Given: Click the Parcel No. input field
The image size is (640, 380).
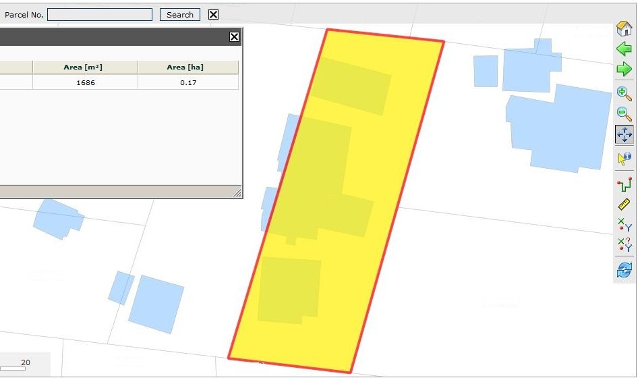Looking at the screenshot, I should click(100, 15).
